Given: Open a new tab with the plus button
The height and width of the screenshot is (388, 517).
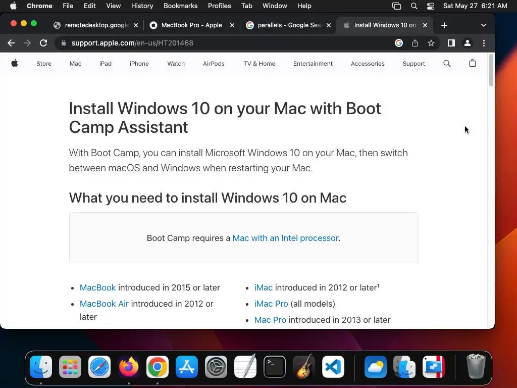Looking at the screenshot, I should [x=444, y=25].
